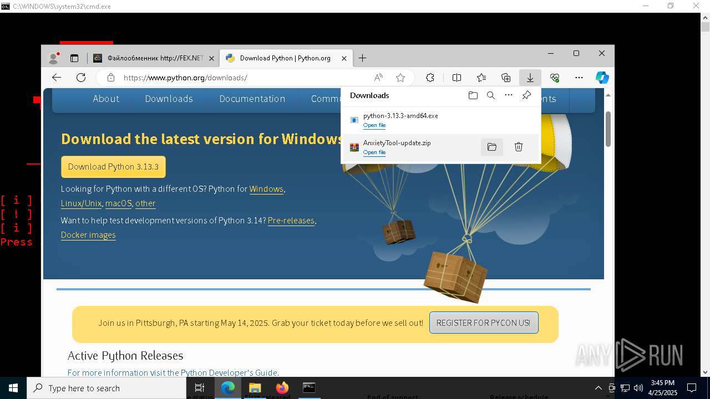
Task: Open Collections icon in toolbar
Action: point(506,78)
